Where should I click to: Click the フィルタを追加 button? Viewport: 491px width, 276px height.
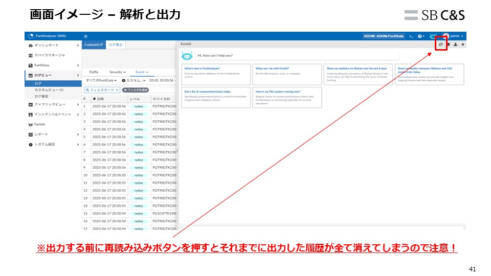(135, 90)
